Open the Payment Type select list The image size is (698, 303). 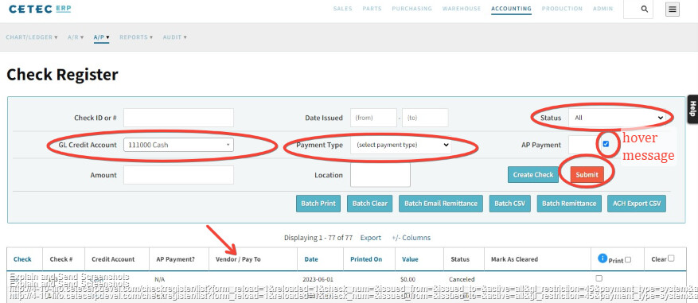point(400,145)
